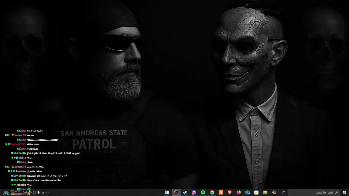Open Steam from the taskbar
The width and height of the screenshot is (349, 196).
point(185,192)
